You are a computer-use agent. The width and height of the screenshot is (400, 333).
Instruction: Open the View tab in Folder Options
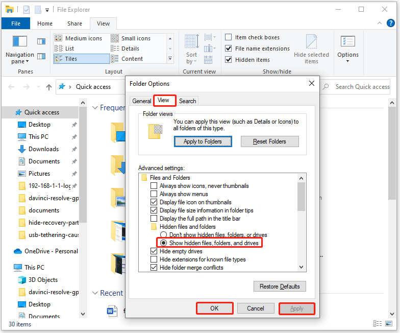163,100
